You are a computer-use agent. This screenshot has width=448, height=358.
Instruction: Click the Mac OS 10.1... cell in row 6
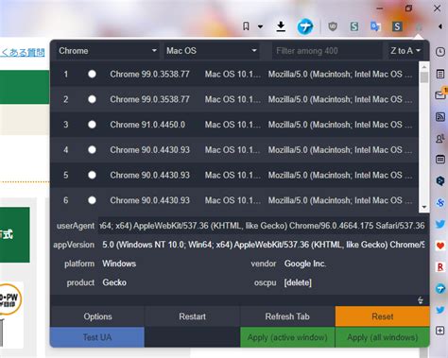[233, 200]
